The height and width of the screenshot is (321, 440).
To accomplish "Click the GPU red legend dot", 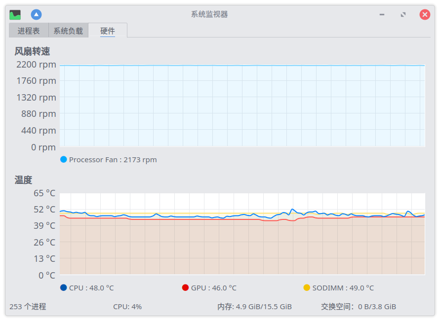I will pos(185,287).
